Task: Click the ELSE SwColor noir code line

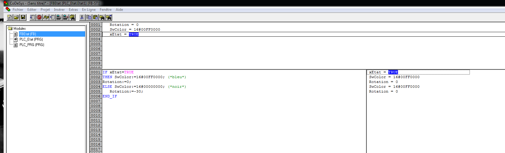Action: [144, 87]
